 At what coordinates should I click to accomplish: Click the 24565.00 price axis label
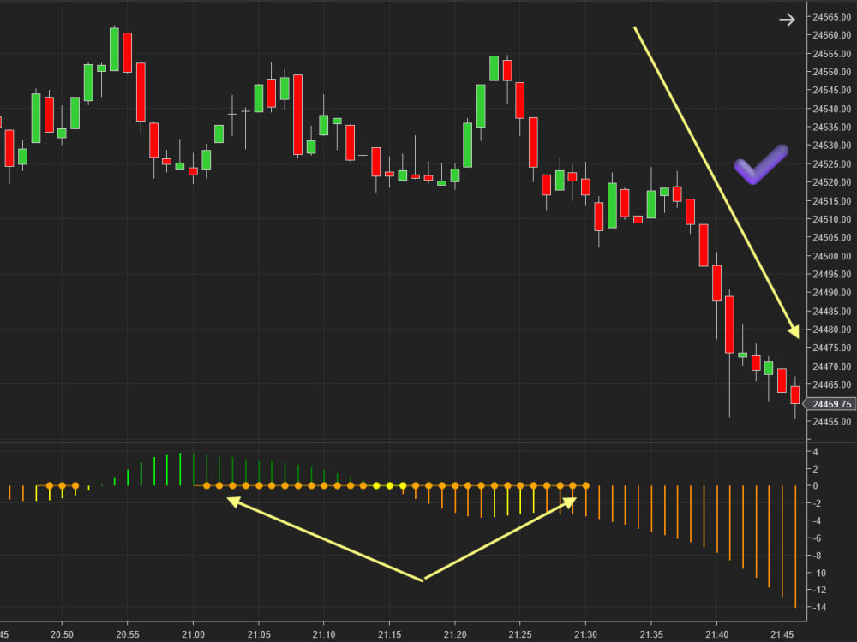pyautogui.click(x=832, y=17)
